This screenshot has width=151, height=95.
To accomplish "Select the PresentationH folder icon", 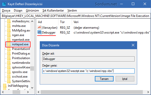I will pos(9,49).
